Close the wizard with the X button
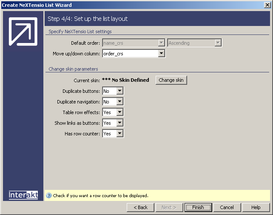Screen dimensions: 273x215 (267, 5)
